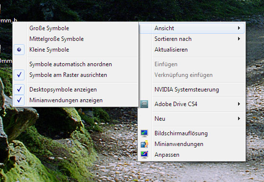Open the Ansicht menu entry

(x=192, y=28)
